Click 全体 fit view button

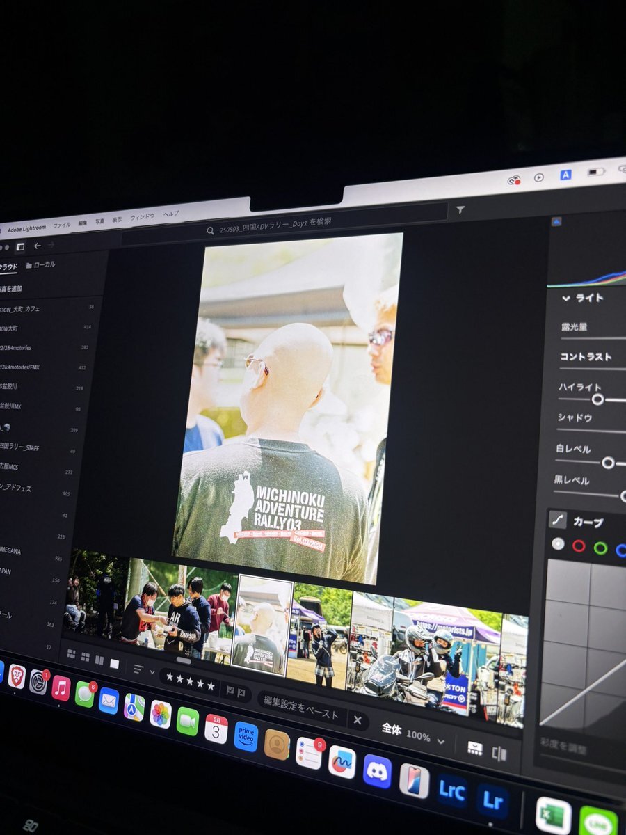[391, 729]
